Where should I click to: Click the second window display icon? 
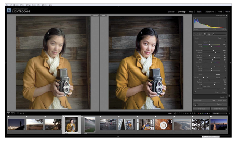point(13,113)
